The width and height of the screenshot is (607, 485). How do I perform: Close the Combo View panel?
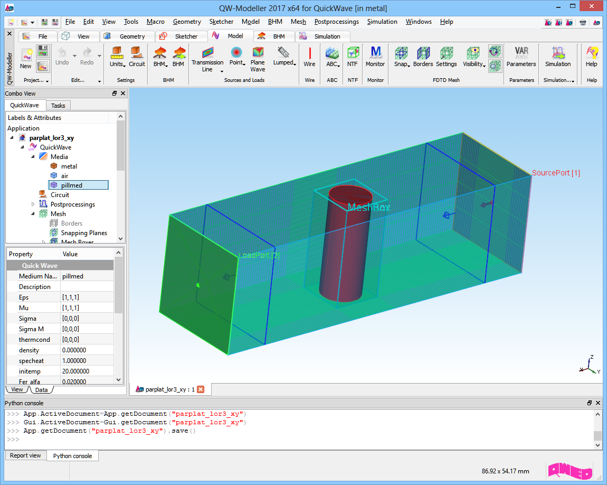coord(123,94)
